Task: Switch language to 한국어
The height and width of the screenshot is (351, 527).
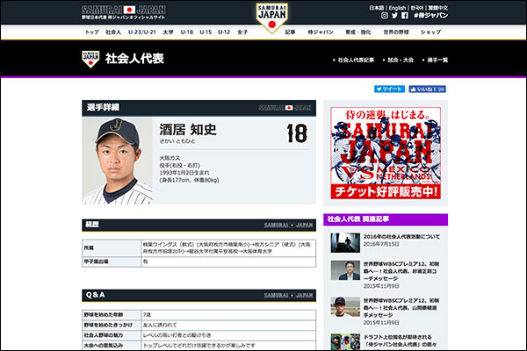Action: click(x=420, y=6)
